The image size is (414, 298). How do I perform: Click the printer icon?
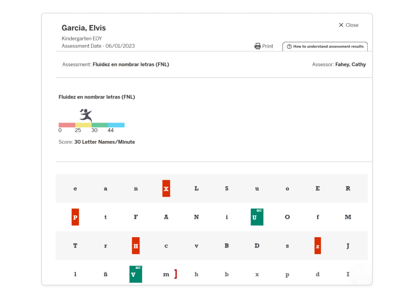tap(257, 46)
